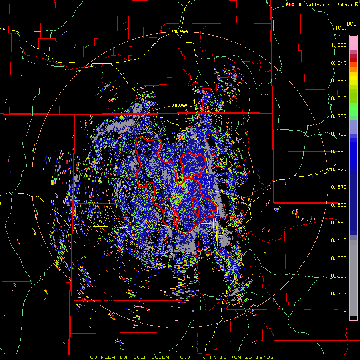Click the TH threshold legend label
Viewport: 360px width, 360px height.
click(344, 312)
